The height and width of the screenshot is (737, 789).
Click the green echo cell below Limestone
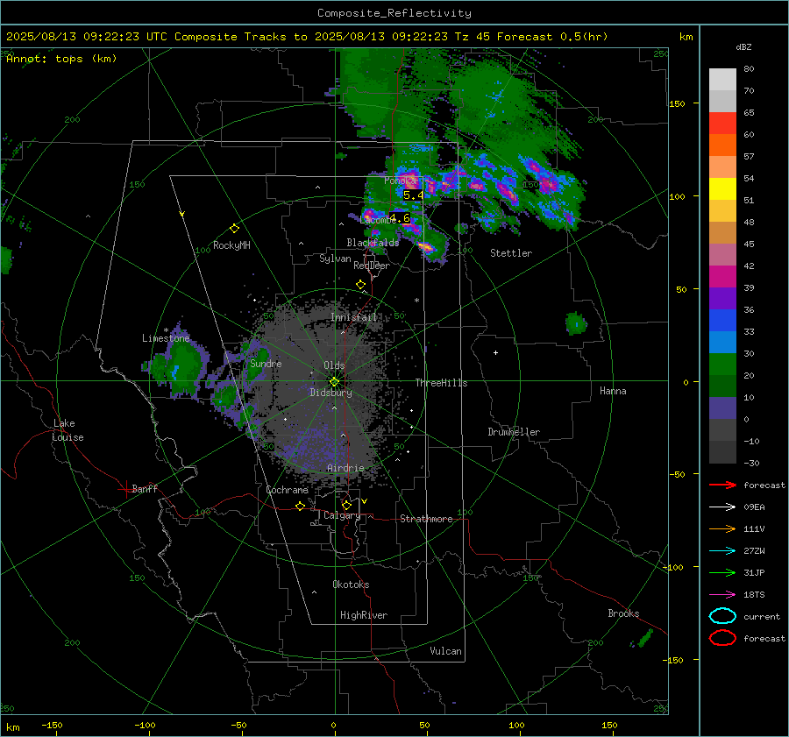[x=184, y=365]
